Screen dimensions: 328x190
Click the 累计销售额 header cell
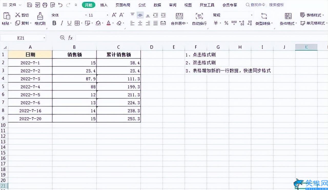tap(119, 55)
